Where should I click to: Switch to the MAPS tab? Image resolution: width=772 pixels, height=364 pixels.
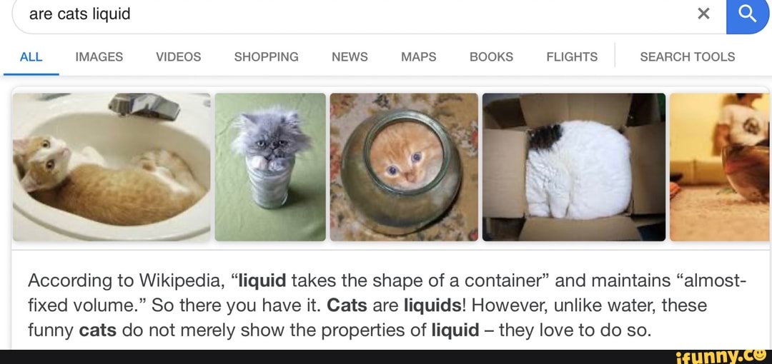pyautogui.click(x=418, y=57)
